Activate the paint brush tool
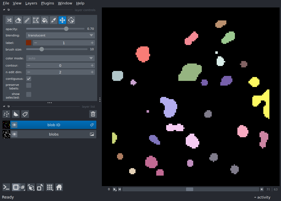This screenshot has height=201, width=281. (x=27, y=20)
